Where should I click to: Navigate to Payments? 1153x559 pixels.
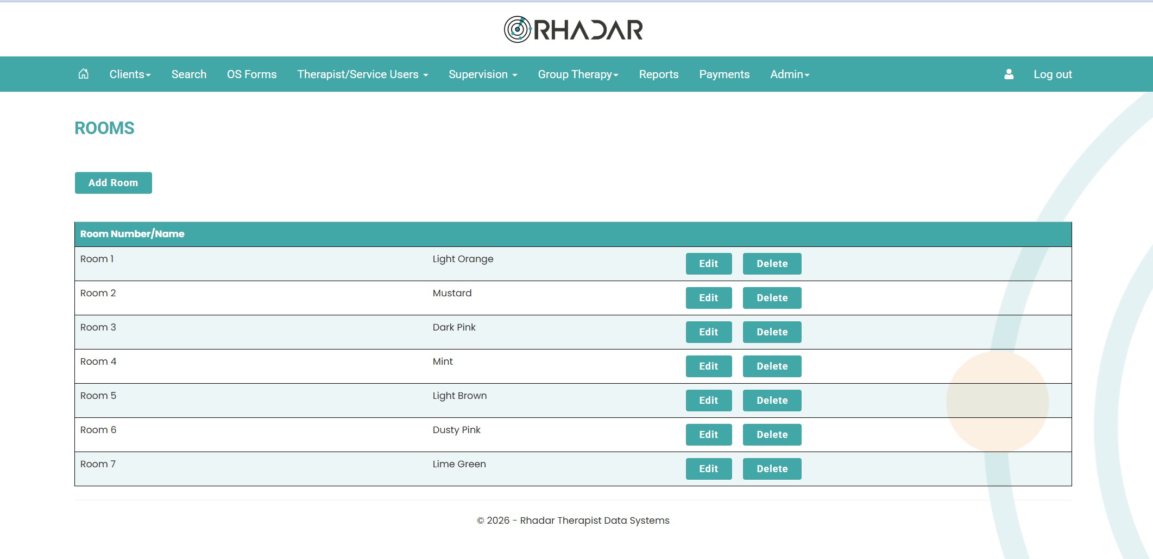(x=724, y=74)
